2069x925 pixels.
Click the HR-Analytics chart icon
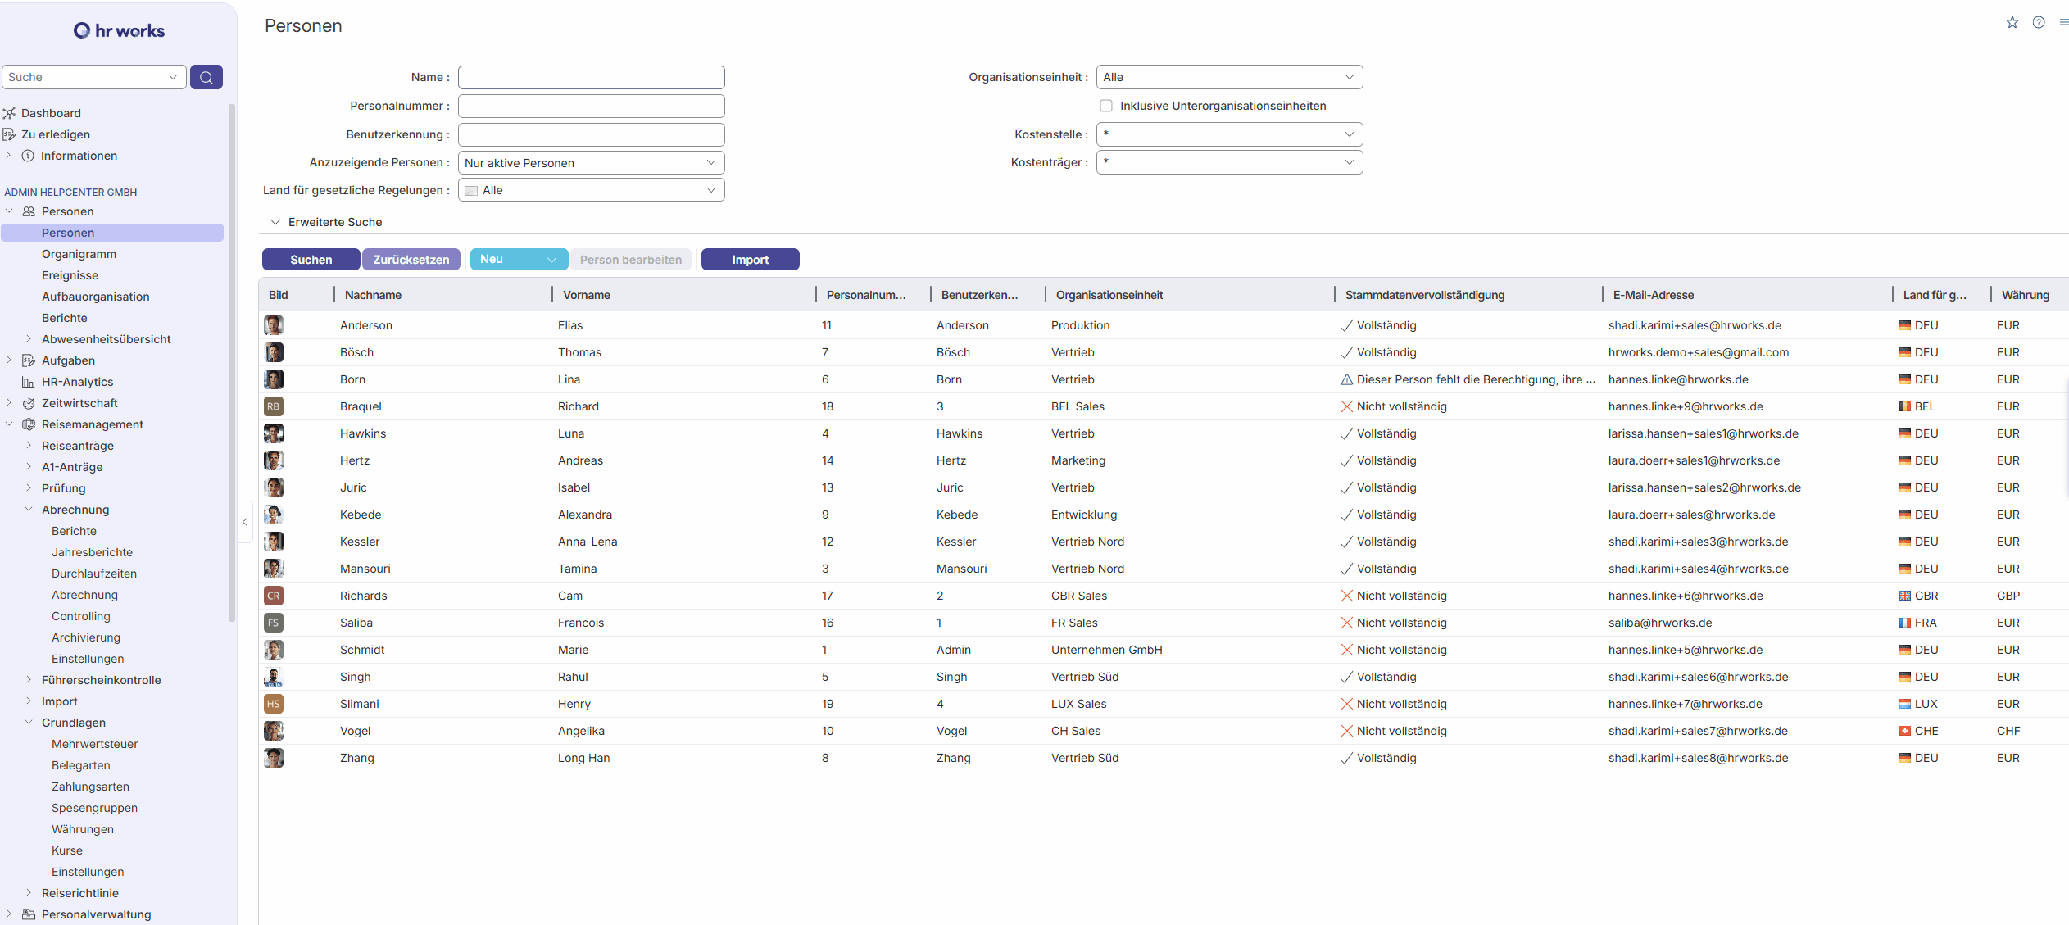29,382
